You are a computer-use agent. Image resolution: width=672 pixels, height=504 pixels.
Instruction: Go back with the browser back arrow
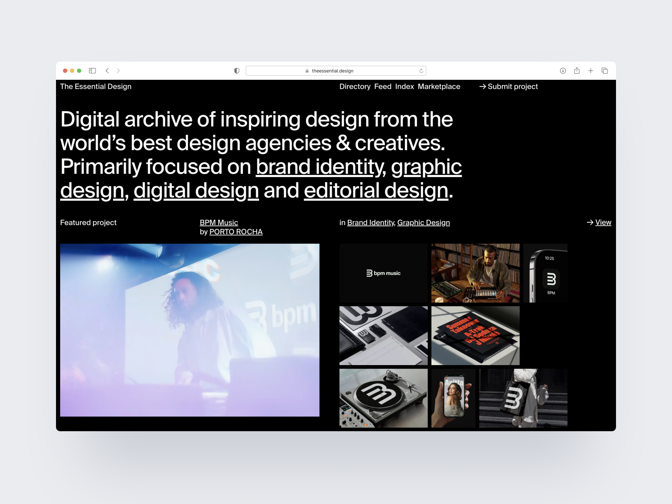coord(107,71)
